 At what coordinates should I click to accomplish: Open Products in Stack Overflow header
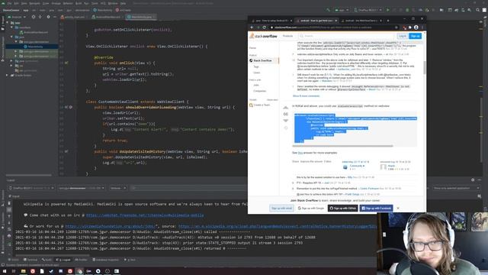click(x=287, y=36)
